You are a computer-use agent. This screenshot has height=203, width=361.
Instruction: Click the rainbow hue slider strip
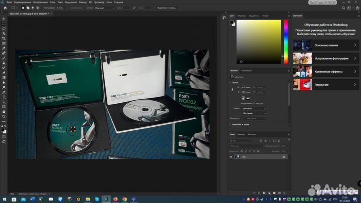click(x=286, y=41)
